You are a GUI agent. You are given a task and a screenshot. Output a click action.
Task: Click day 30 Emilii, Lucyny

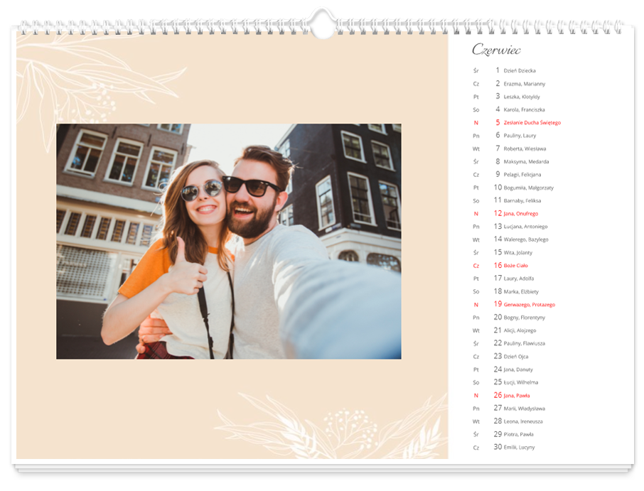pyautogui.click(x=519, y=448)
